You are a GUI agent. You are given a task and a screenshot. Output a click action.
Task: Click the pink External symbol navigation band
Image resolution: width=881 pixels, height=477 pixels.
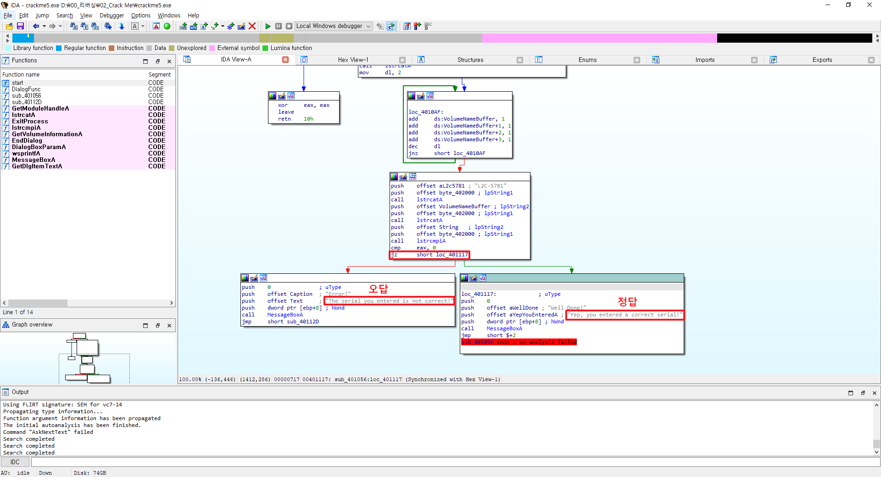coord(599,38)
